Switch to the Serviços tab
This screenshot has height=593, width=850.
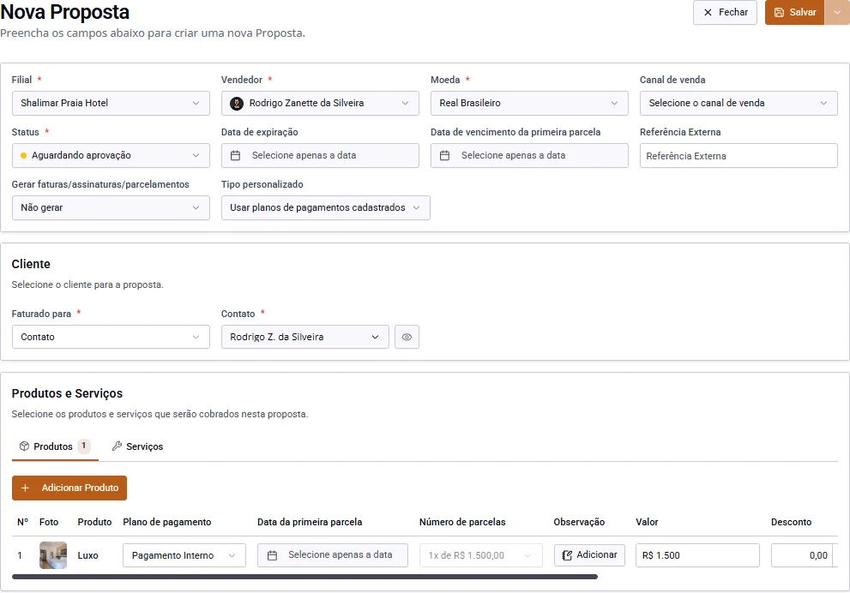coord(137,446)
